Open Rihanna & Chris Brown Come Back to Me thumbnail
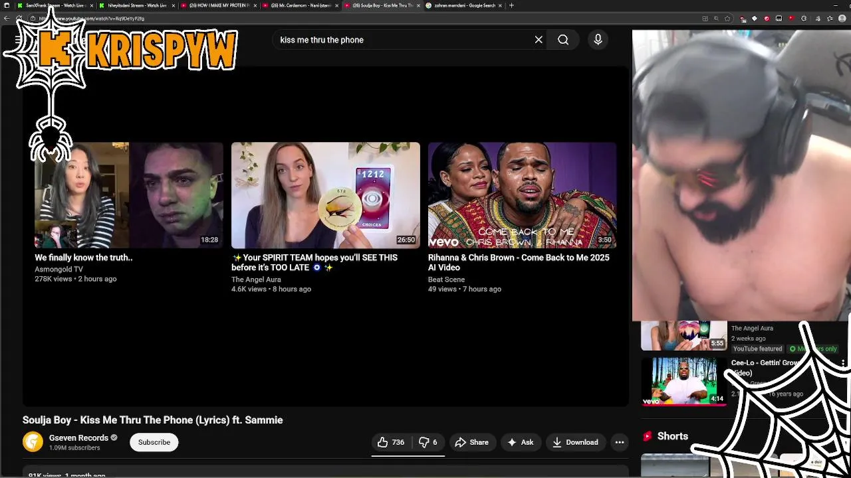Screen dimensions: 851x478 pyautogui.click(x=523, y=195)
